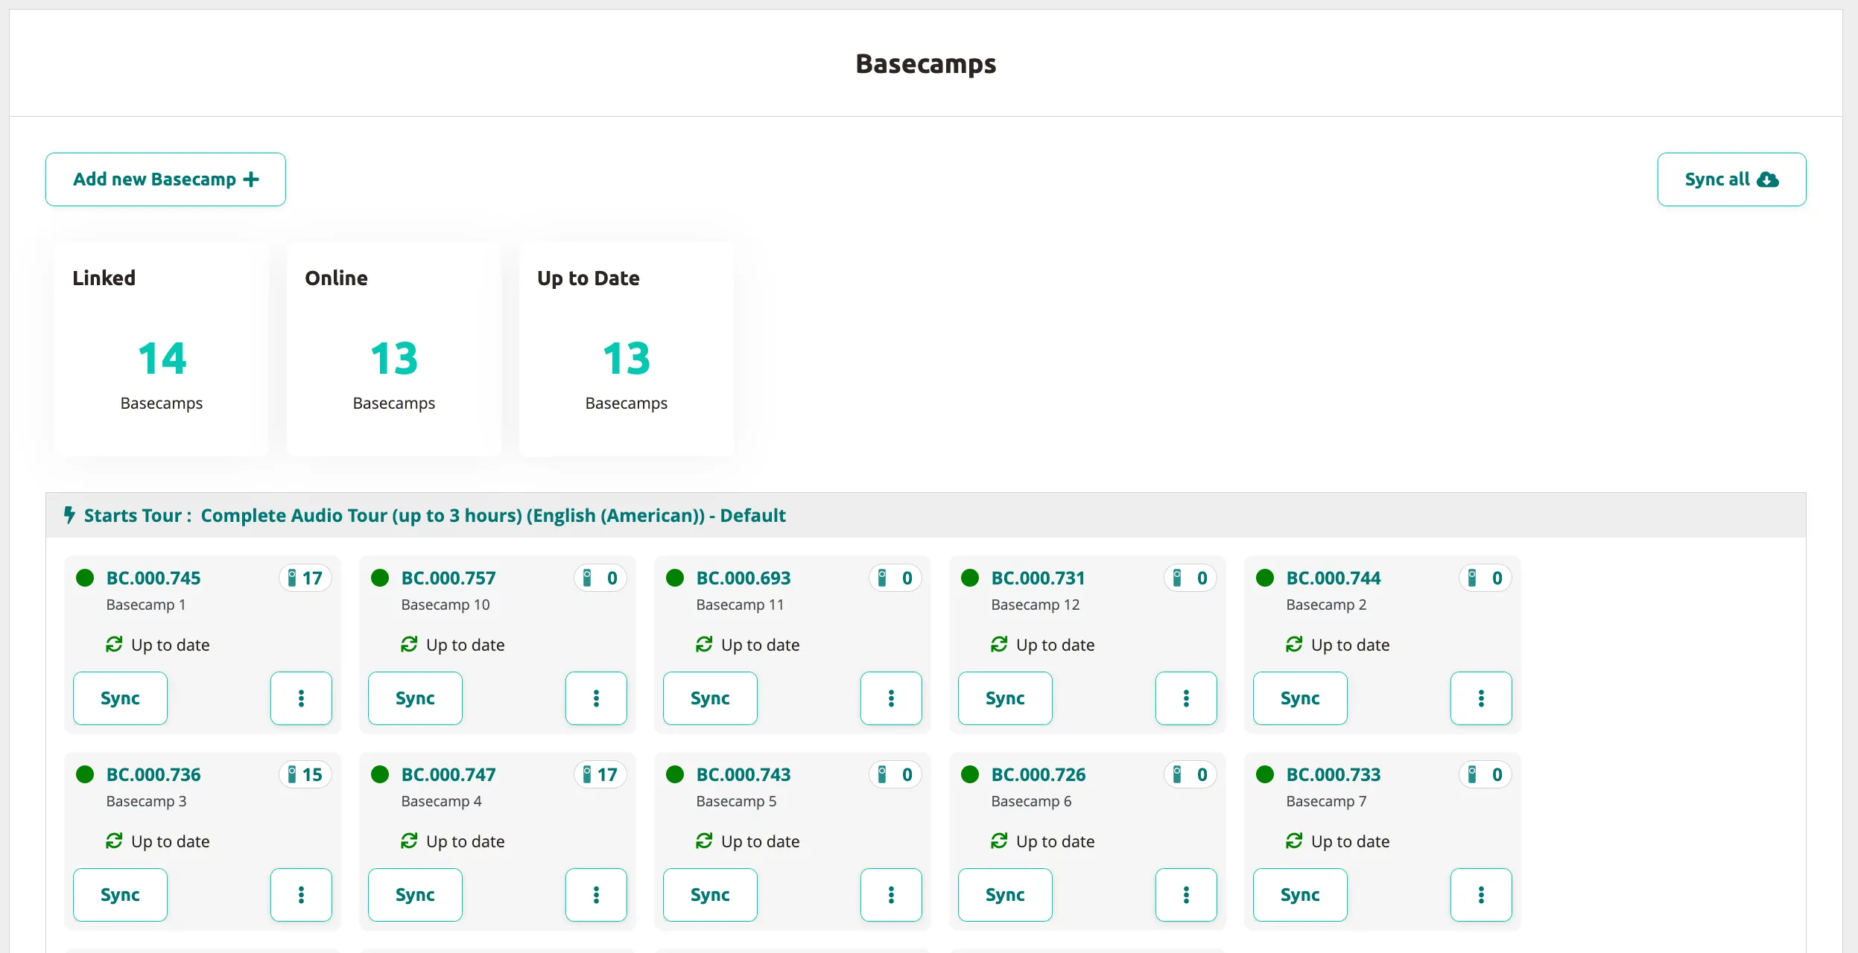The width and height of the screenshot is (1858, 953).
Task: Click the device count badge on BC.000.726
Action: 1190,774
